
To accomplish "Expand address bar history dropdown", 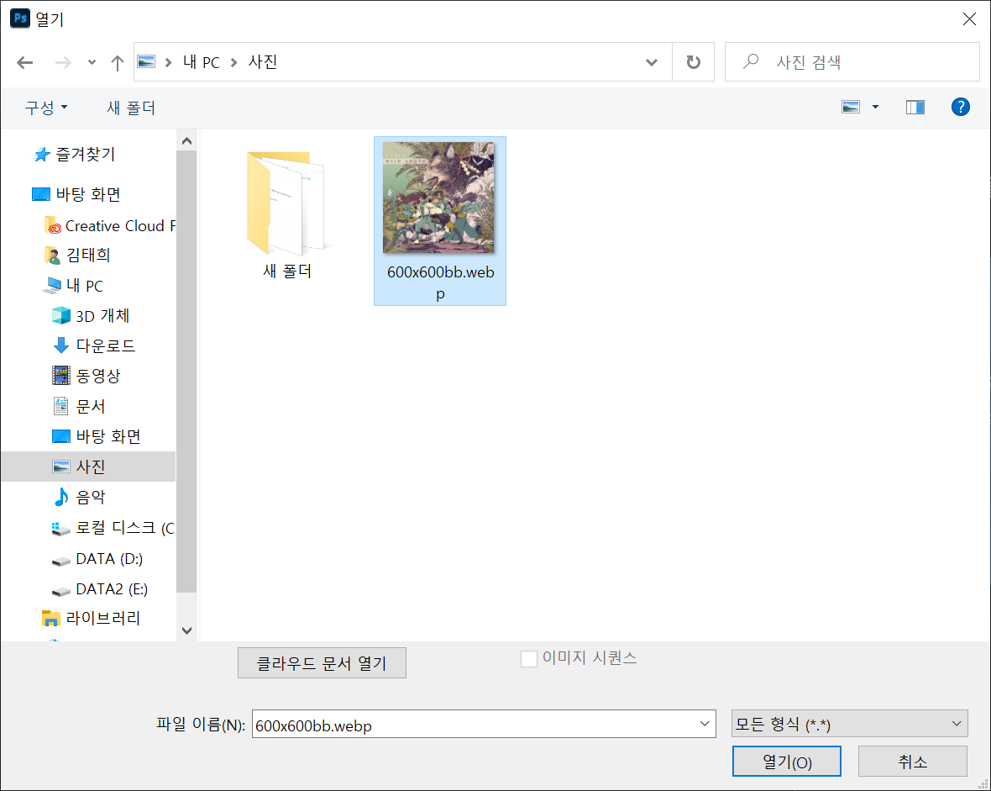I will coord(652,62).
